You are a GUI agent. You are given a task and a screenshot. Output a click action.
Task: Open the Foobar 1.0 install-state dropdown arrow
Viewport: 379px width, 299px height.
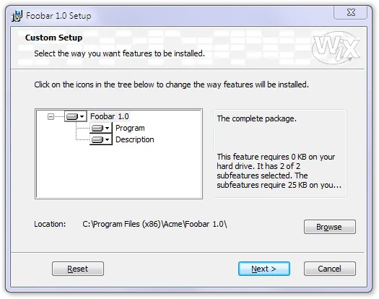(82, 116)
